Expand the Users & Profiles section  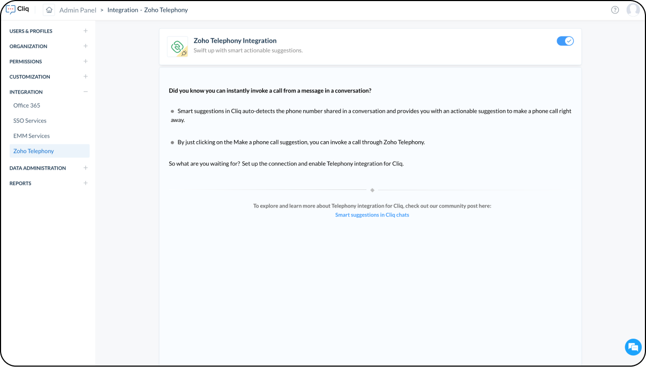tap(85, 31)
